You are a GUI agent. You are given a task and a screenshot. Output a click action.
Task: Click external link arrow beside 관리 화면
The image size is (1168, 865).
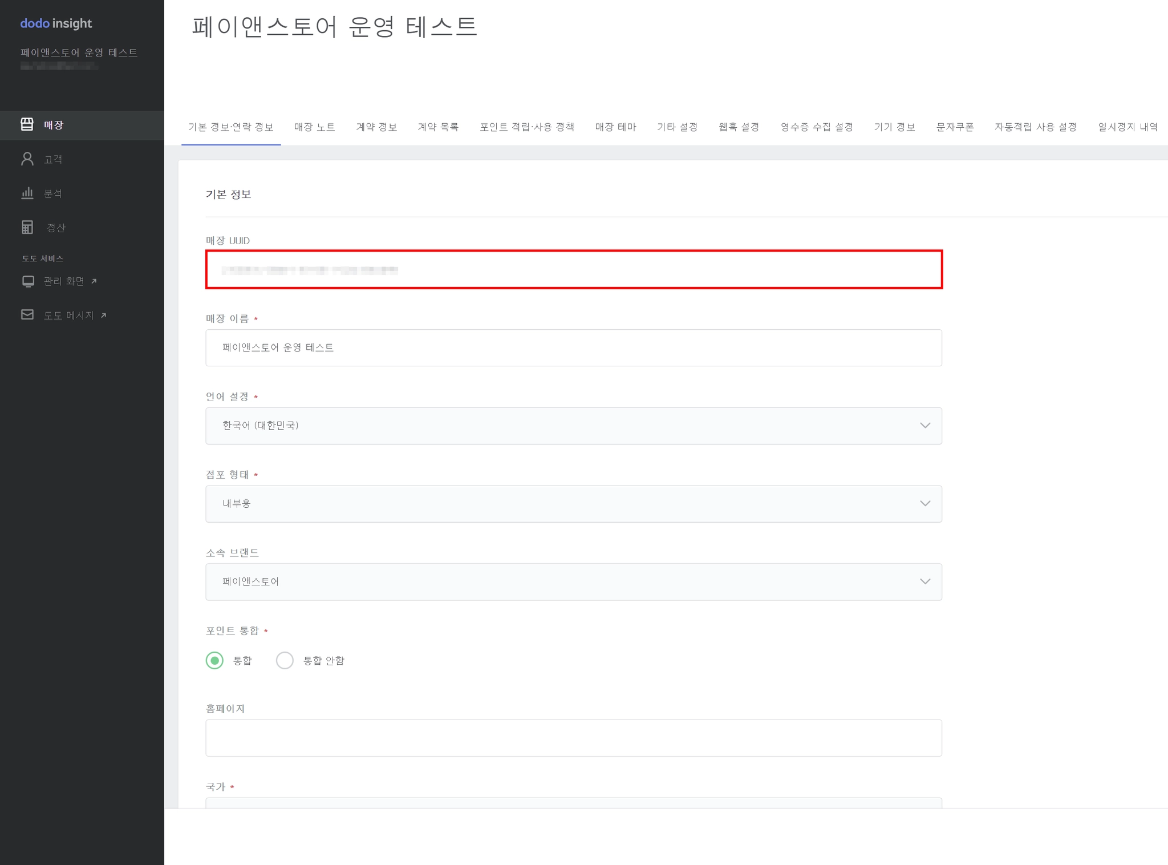coord(94,281)
